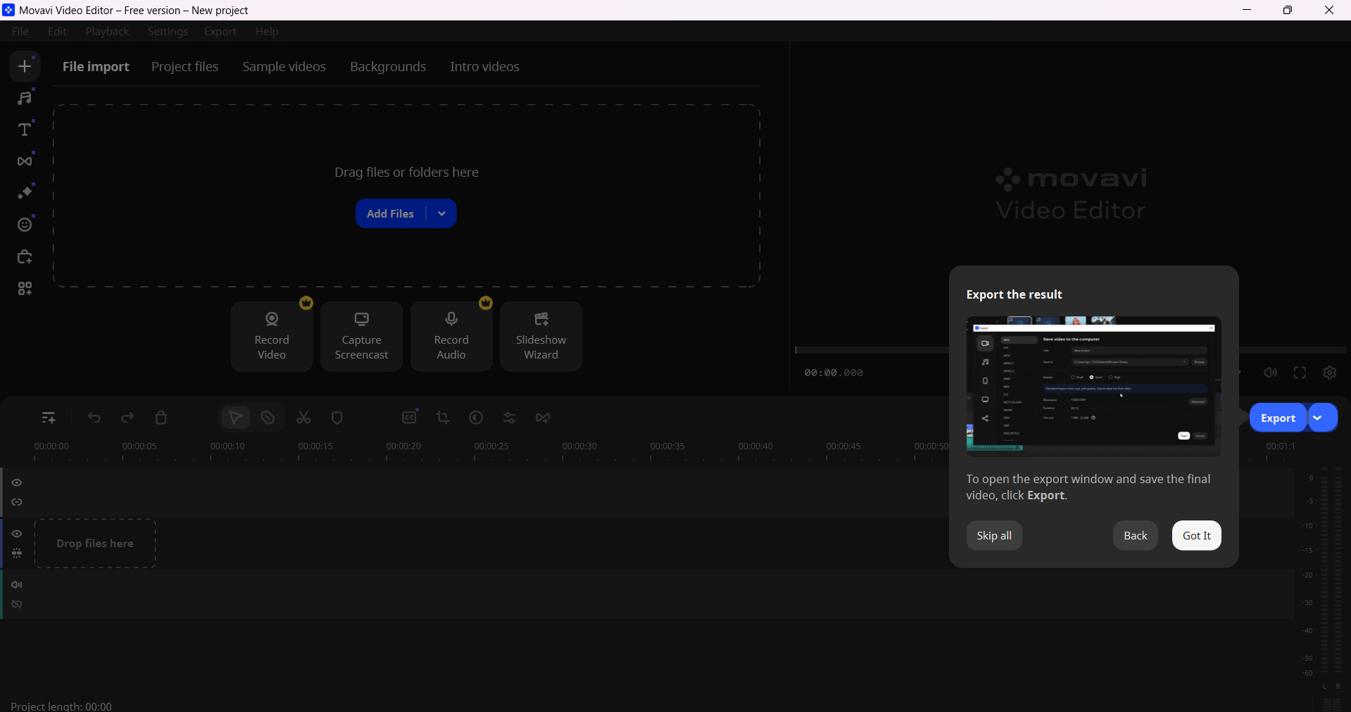Open the Titles text tool
The width and height of the screenshot is (1351, 712).
[x=25, y=130]
